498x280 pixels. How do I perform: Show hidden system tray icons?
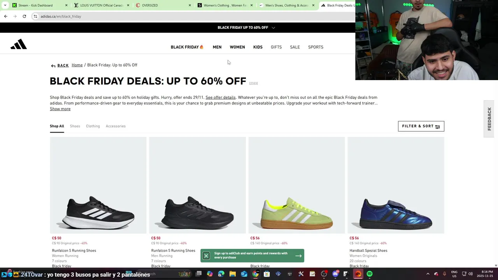428,274
